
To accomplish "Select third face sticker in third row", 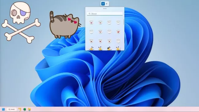I will 109,41.
